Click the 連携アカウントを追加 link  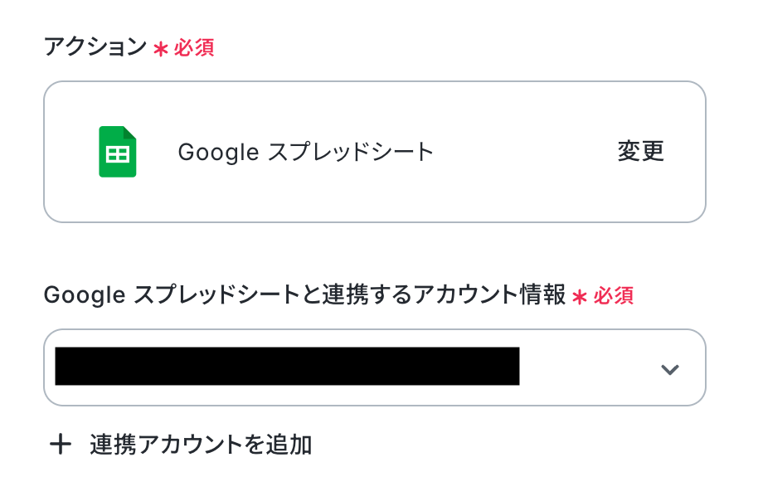coord(200,445)
